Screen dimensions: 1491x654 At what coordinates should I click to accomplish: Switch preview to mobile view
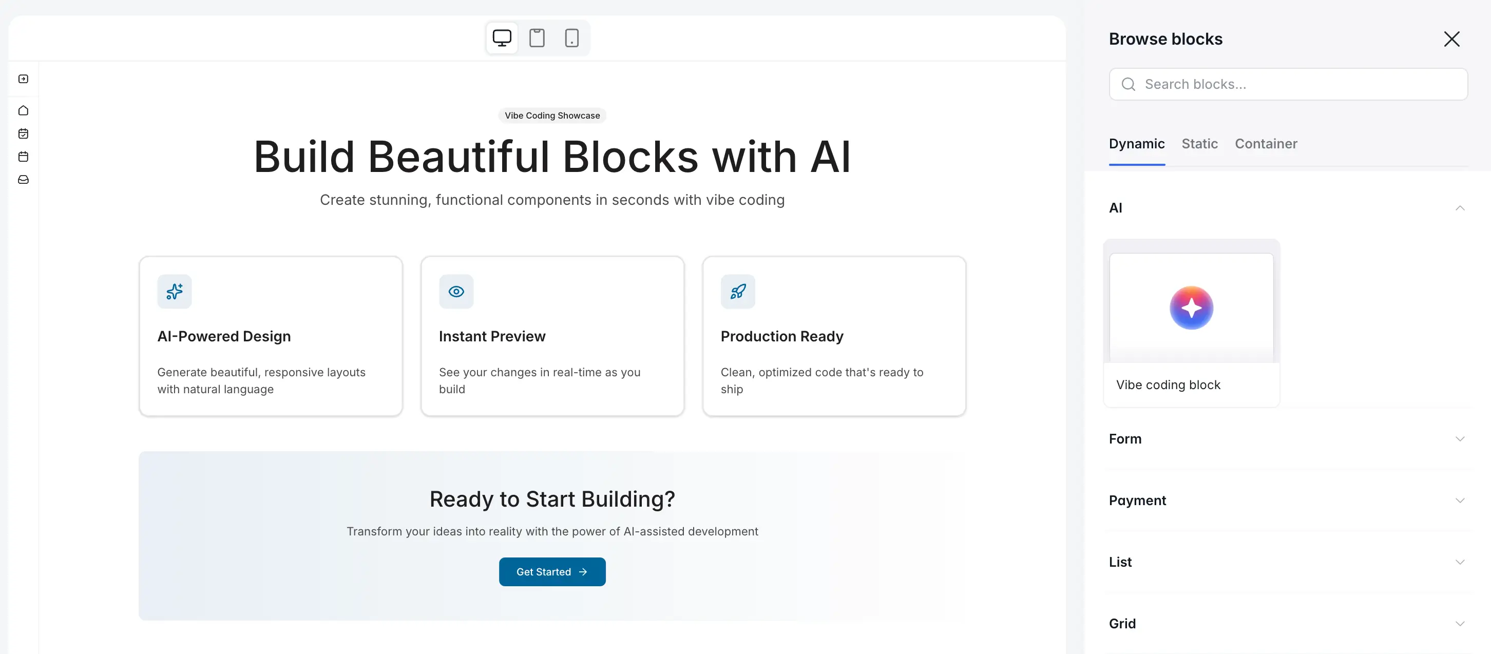pyautogui.click(x=571, y=37)
